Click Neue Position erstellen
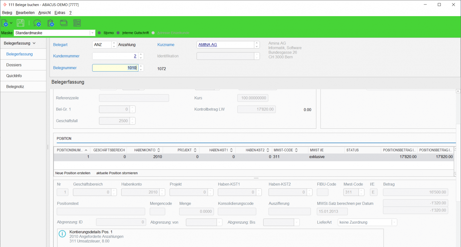The image size is (461, 247). (x=73, y=173)
